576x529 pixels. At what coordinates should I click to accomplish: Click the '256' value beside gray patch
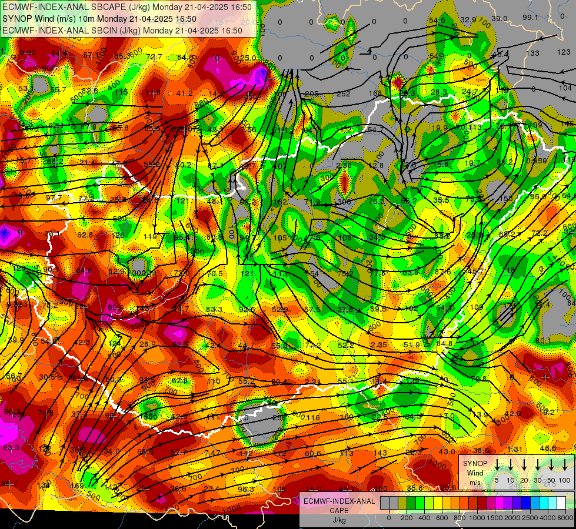tap(279, 417)
